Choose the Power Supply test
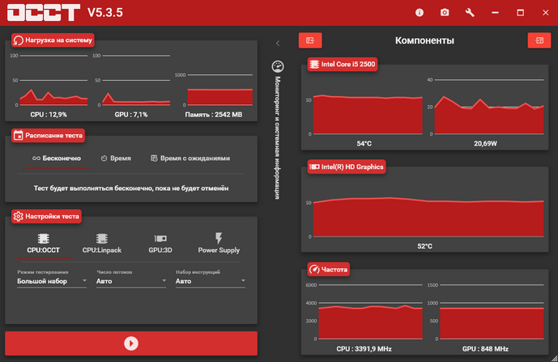This screenshot has width=558, height=362. coord(219,243)
